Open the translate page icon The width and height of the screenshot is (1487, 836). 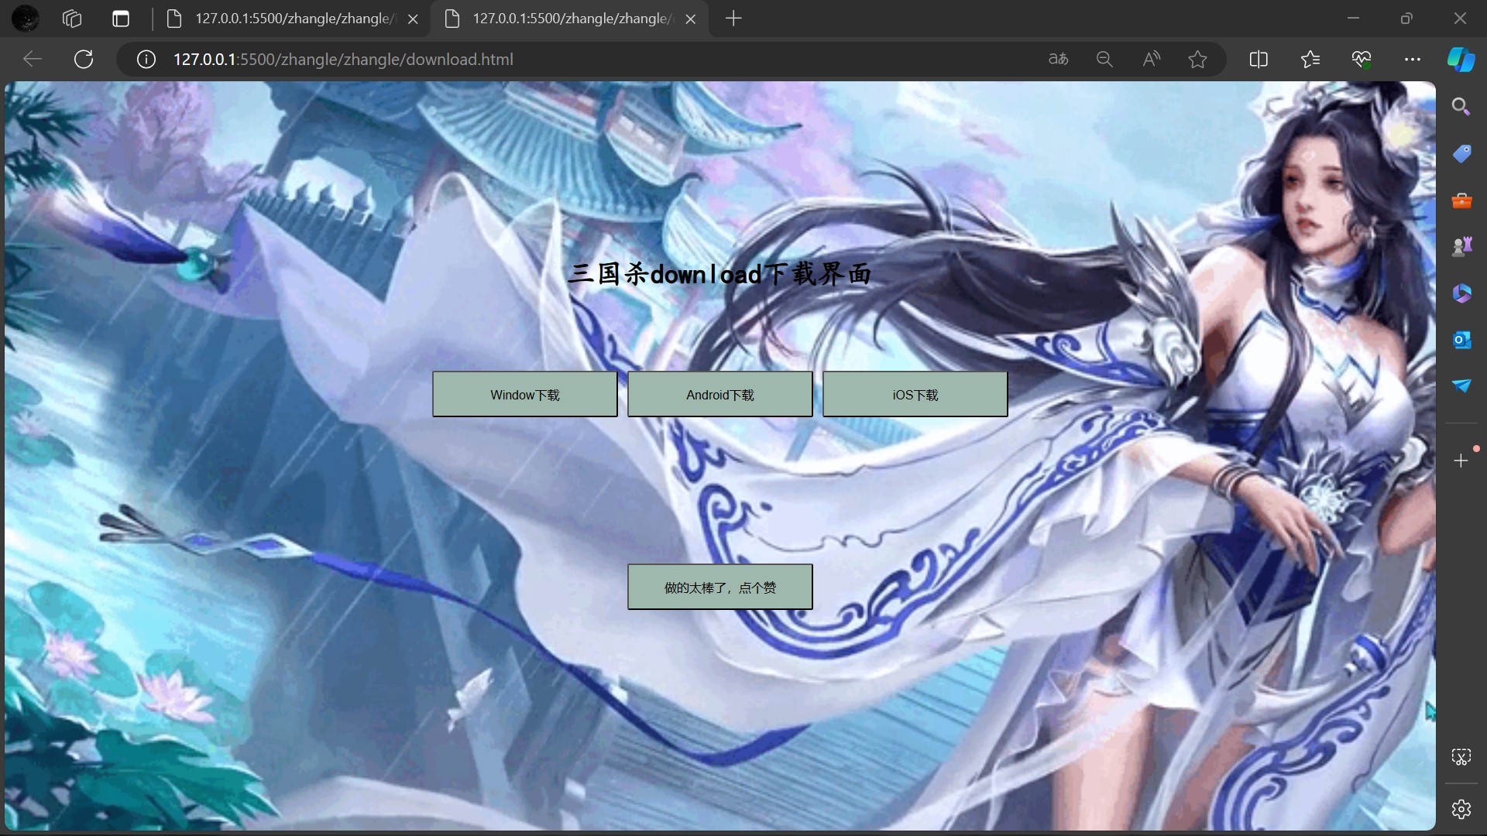tap(1059, 60)
